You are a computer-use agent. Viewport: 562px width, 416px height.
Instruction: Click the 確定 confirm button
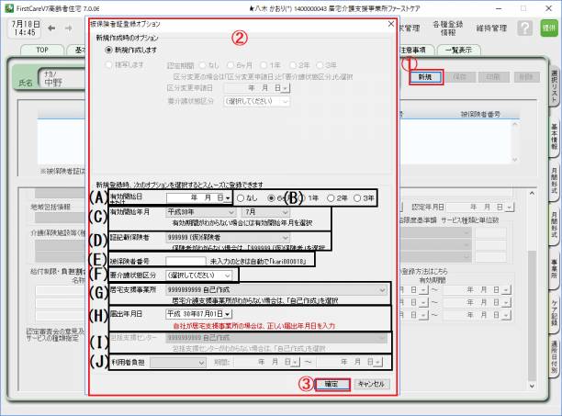point(330,385)
